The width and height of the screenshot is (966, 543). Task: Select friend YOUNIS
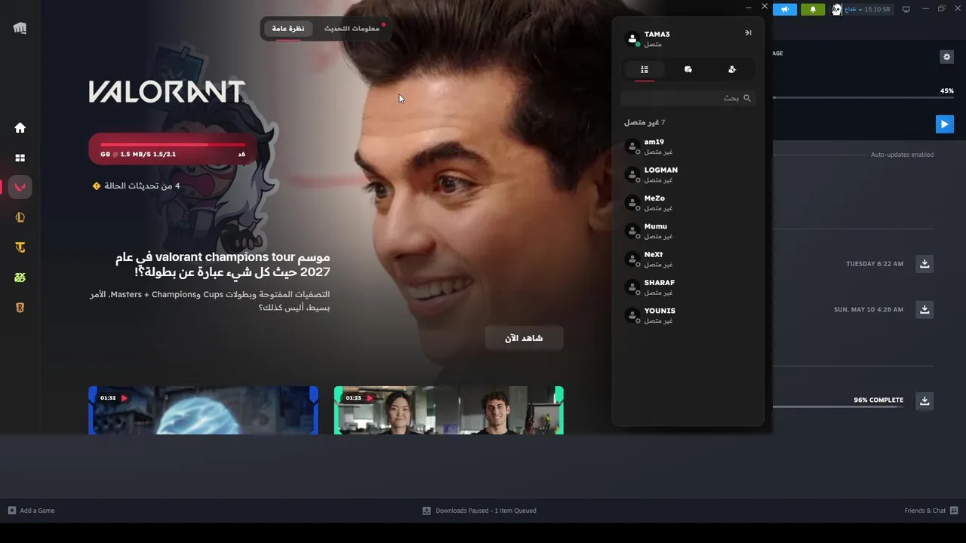(x=688, y=315)
